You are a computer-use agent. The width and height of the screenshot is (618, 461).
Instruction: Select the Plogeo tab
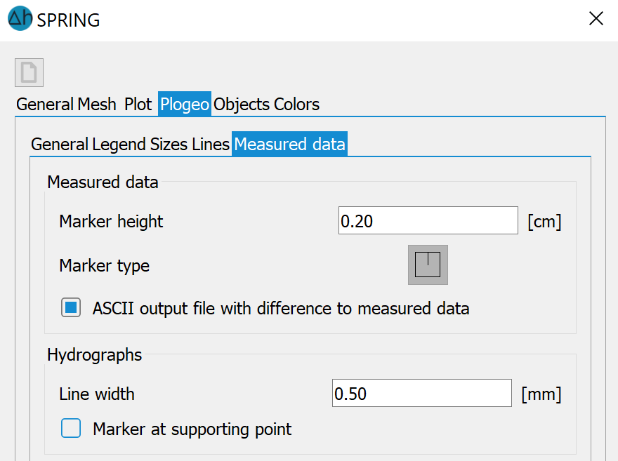pyautogui.click(x=185, y=105)
